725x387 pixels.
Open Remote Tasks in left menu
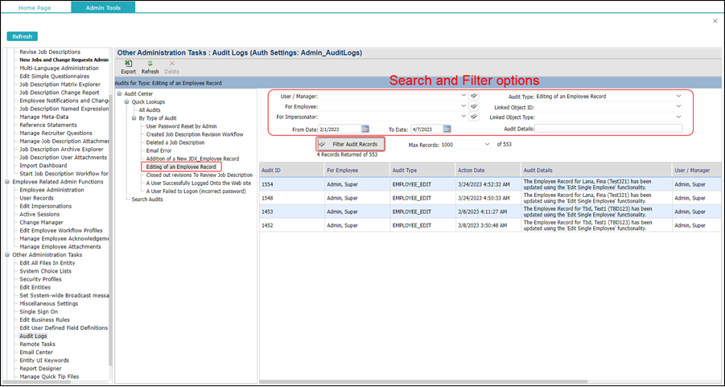[38, 344]
